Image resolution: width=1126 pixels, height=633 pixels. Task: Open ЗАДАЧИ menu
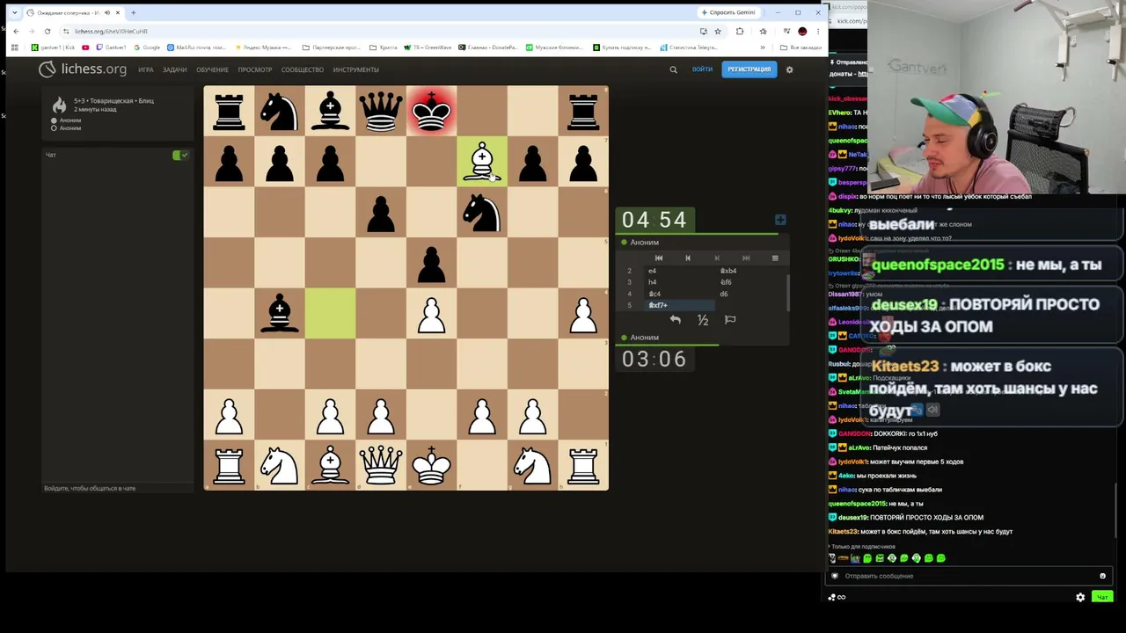174,69
